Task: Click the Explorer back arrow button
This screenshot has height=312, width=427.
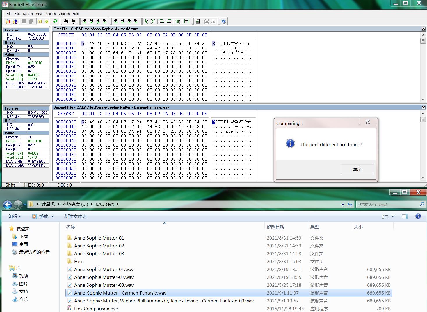Action: [8, 204]
